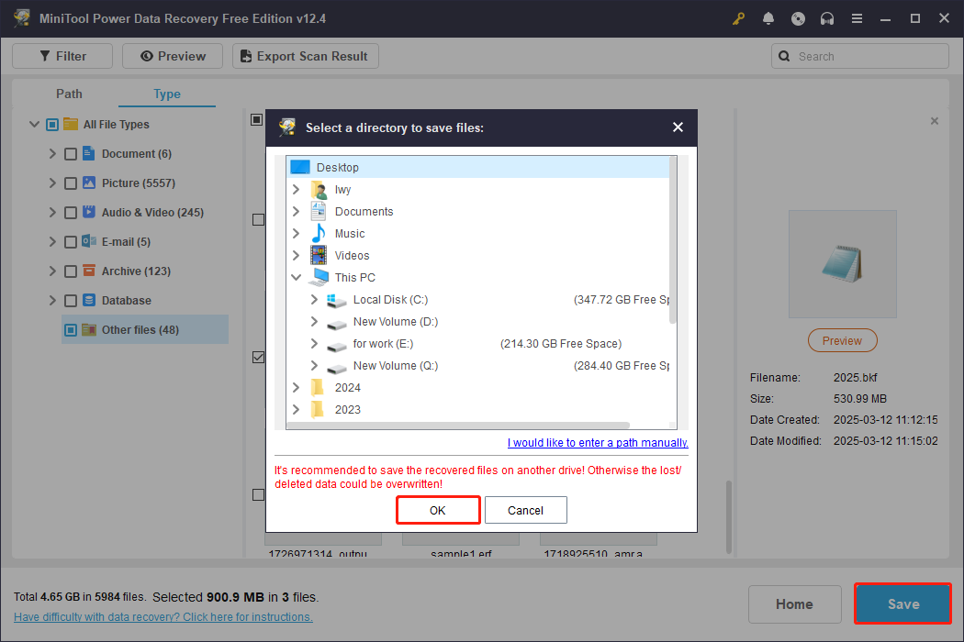Click Export Scan Result

click(x=306, y=56)
